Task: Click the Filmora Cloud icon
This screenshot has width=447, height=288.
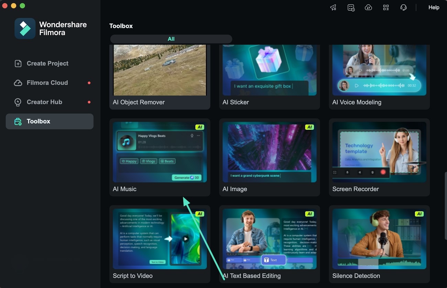Action: [x=18, y=83]
